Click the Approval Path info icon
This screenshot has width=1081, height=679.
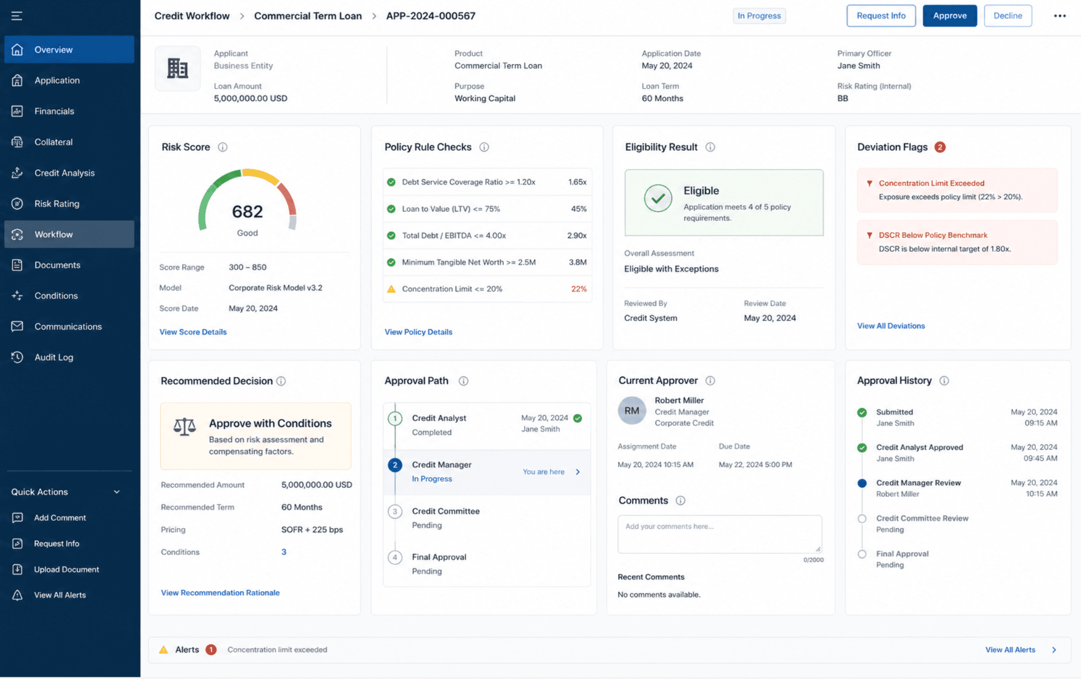click(x=463, y=381)
